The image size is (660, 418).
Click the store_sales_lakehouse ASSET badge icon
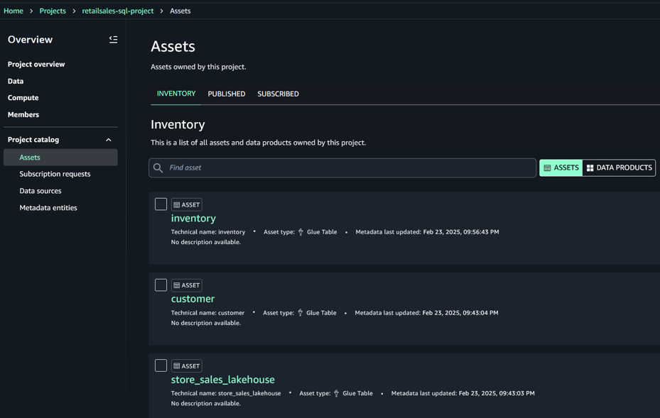click(x=177, y=366)
